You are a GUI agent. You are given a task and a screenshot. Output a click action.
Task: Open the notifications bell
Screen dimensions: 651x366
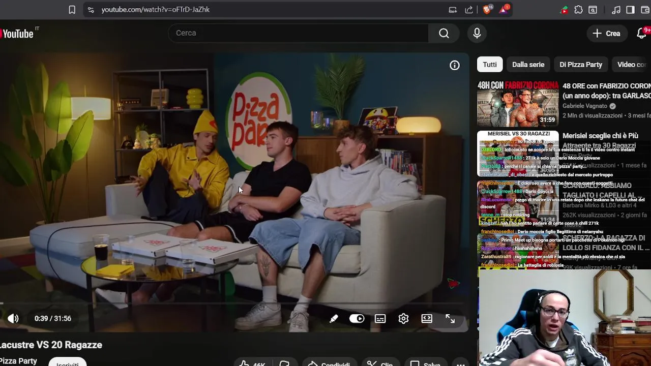642,33
